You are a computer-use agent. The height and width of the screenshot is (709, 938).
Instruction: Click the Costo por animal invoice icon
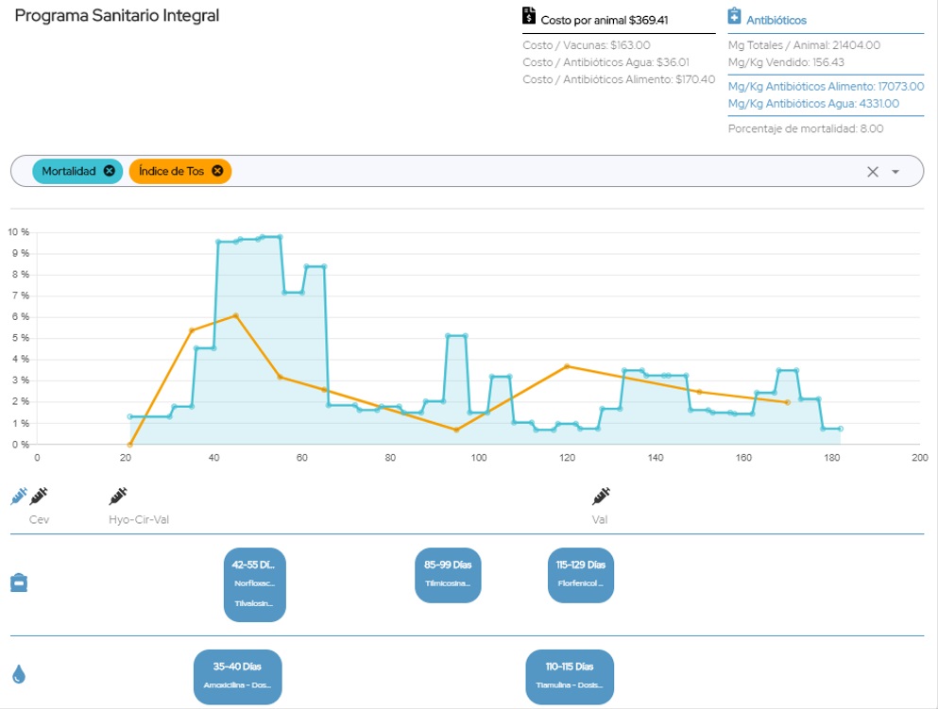[529, 16]
